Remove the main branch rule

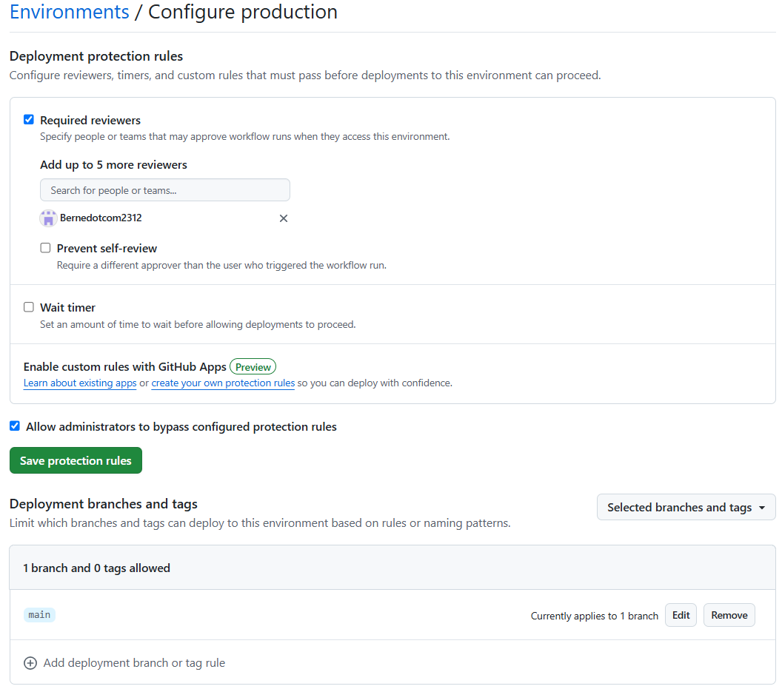pos(729,615)
